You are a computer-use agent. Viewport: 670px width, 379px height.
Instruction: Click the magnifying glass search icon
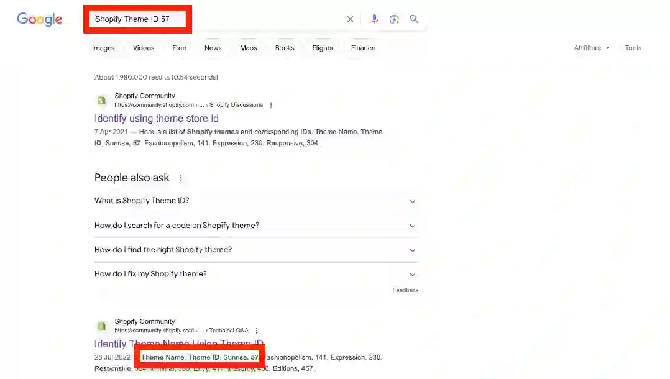pos(414,19)
